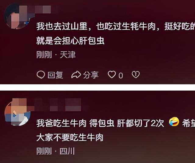This screenshot has height=163, width=195.
Task: Tap the share arrow icon
Action: (x=76, y=75)
